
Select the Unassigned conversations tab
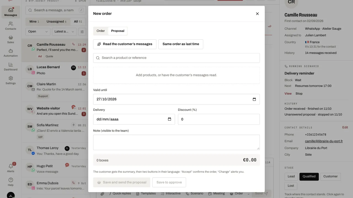coord(57,21)
